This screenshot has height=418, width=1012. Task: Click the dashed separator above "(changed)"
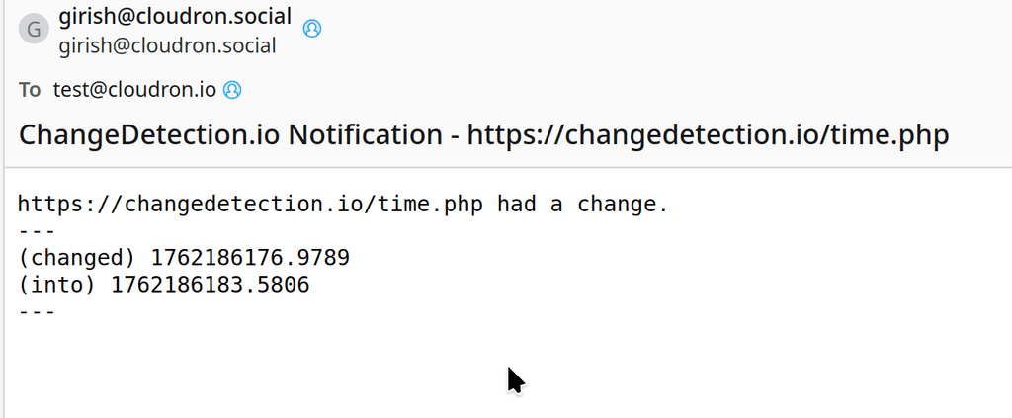pos(37,231)
